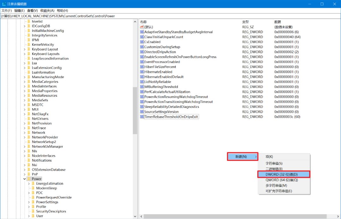Click the icon next to HibernateEnabled value
This screenshot has height=219, width=341.
142,72
